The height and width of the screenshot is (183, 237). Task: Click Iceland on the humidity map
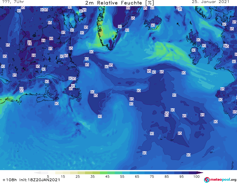[153, 23]
